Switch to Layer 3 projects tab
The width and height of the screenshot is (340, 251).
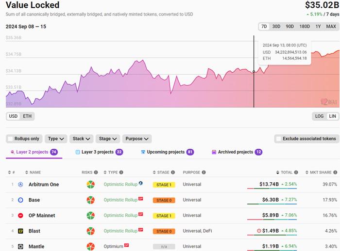pyautogui.click(x=99, y=152)
